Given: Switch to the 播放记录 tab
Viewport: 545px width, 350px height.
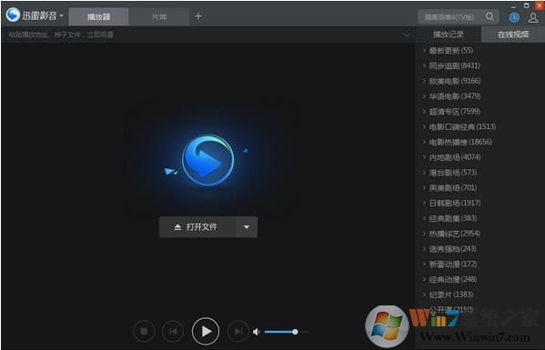Looking at the screenshot, I should (448, 35).
